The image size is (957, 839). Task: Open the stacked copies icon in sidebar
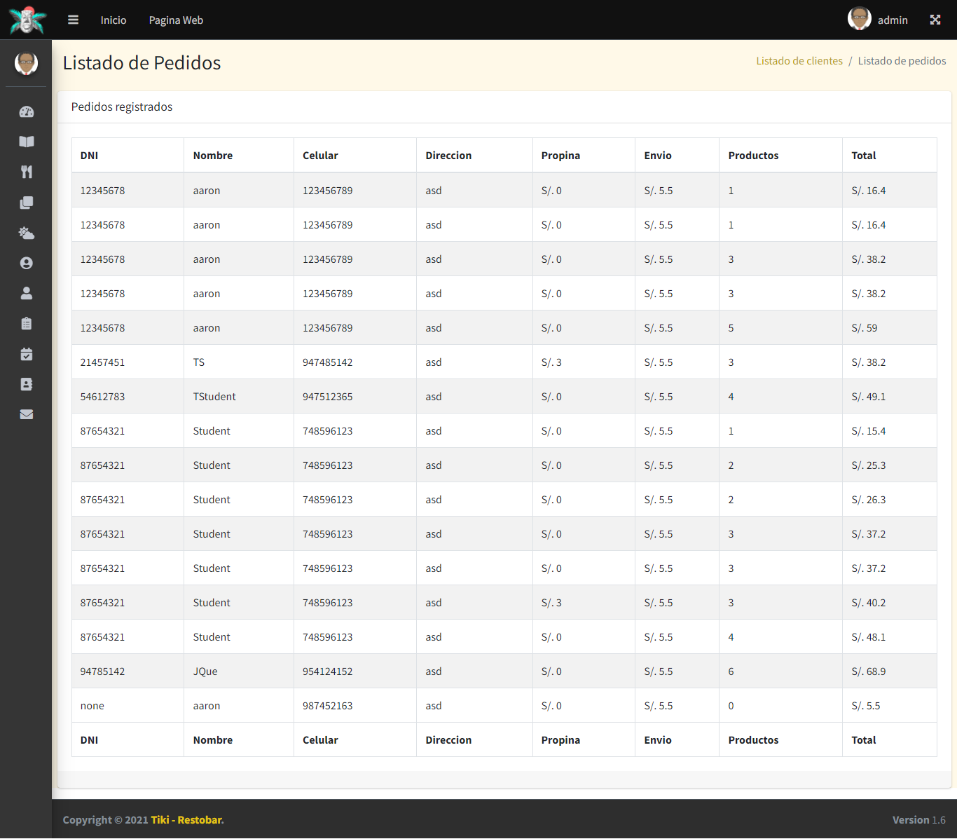(x=27, y=203)
